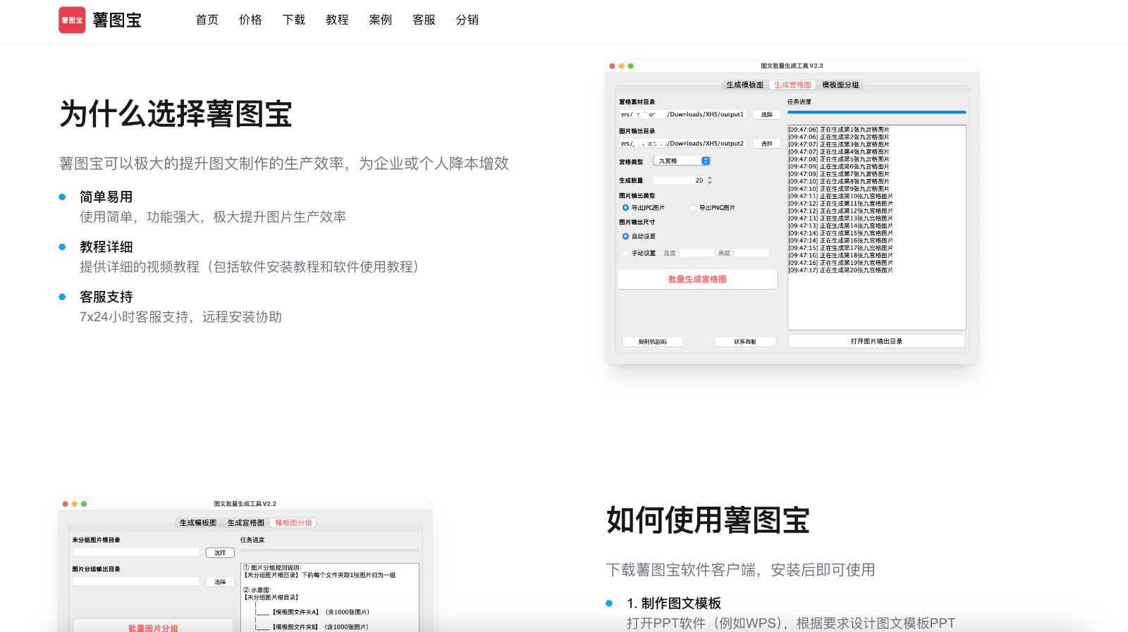Click yellow minimize dot of the 模板图分组 window
1128x632 pixels.
click(74, 504)
